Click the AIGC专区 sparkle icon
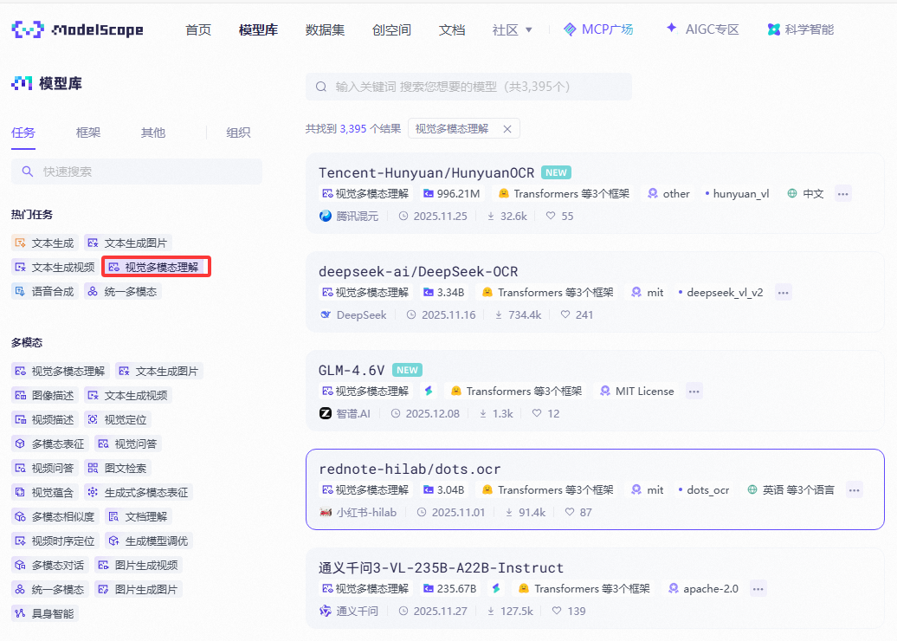897x641 pixels. pyautogui.click(x=671, y=29)
